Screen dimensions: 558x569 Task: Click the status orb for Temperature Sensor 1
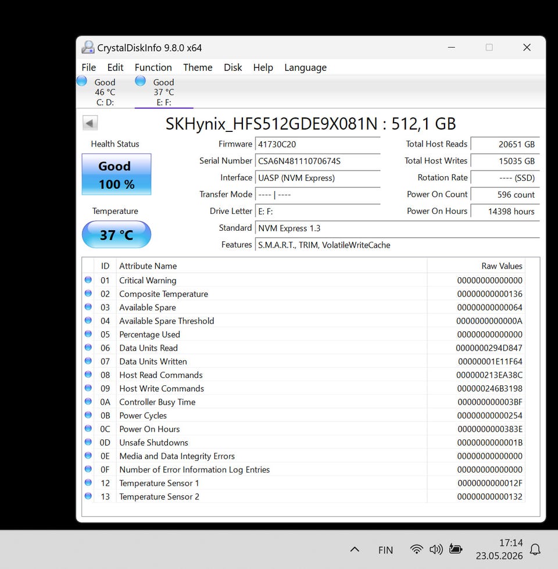[x=88, y=482]
